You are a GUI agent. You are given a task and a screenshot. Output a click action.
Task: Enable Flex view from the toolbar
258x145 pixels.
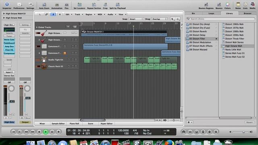coord(67,4)
